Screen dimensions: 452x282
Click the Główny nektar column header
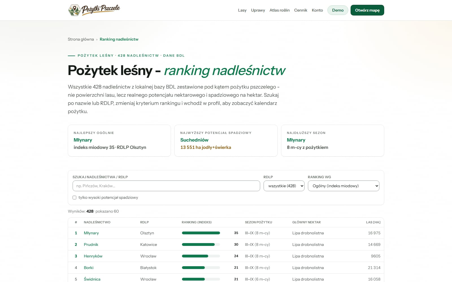[307, 222]
